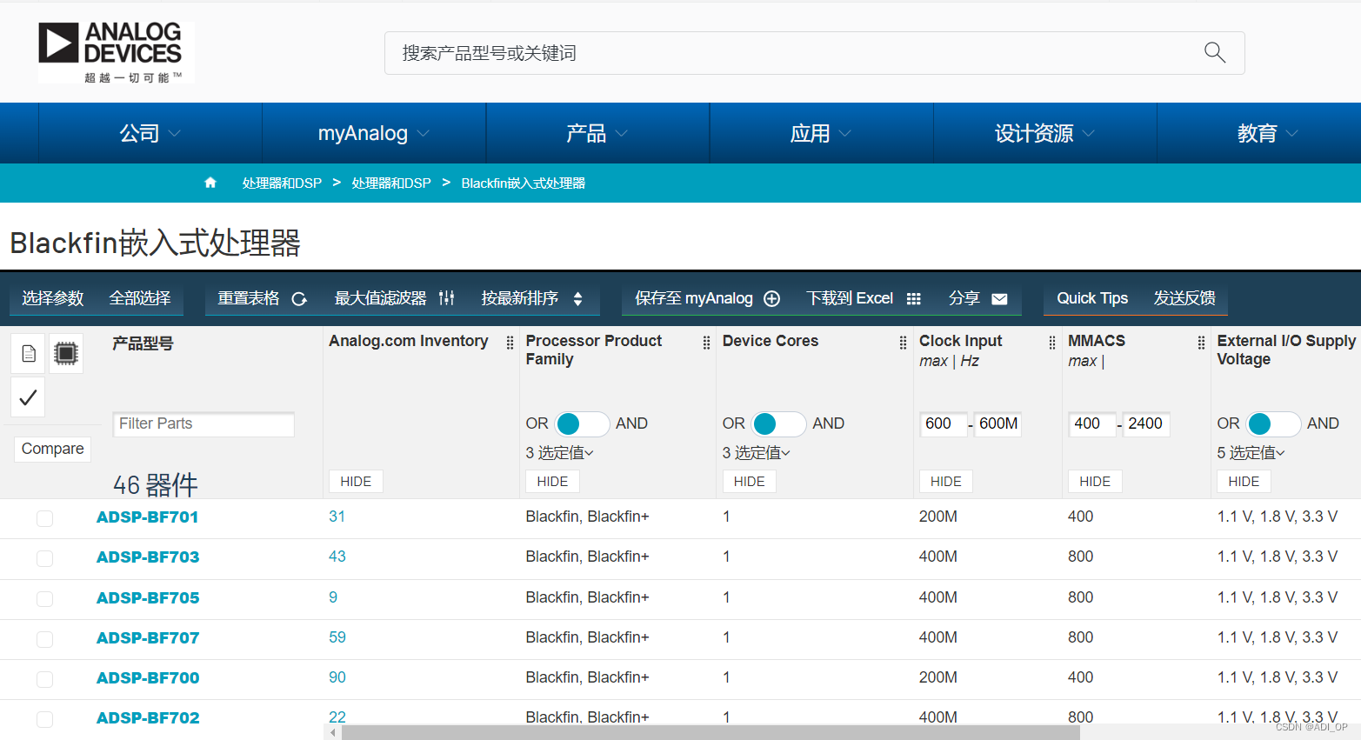Click the checkmark select icon
The image size is (1361, 740).
pos(28,397)
